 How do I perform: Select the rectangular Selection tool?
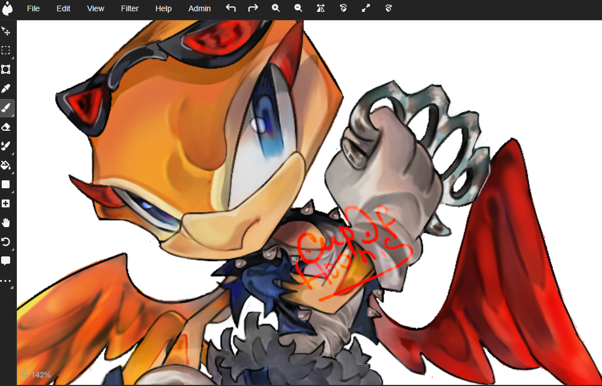6,50
